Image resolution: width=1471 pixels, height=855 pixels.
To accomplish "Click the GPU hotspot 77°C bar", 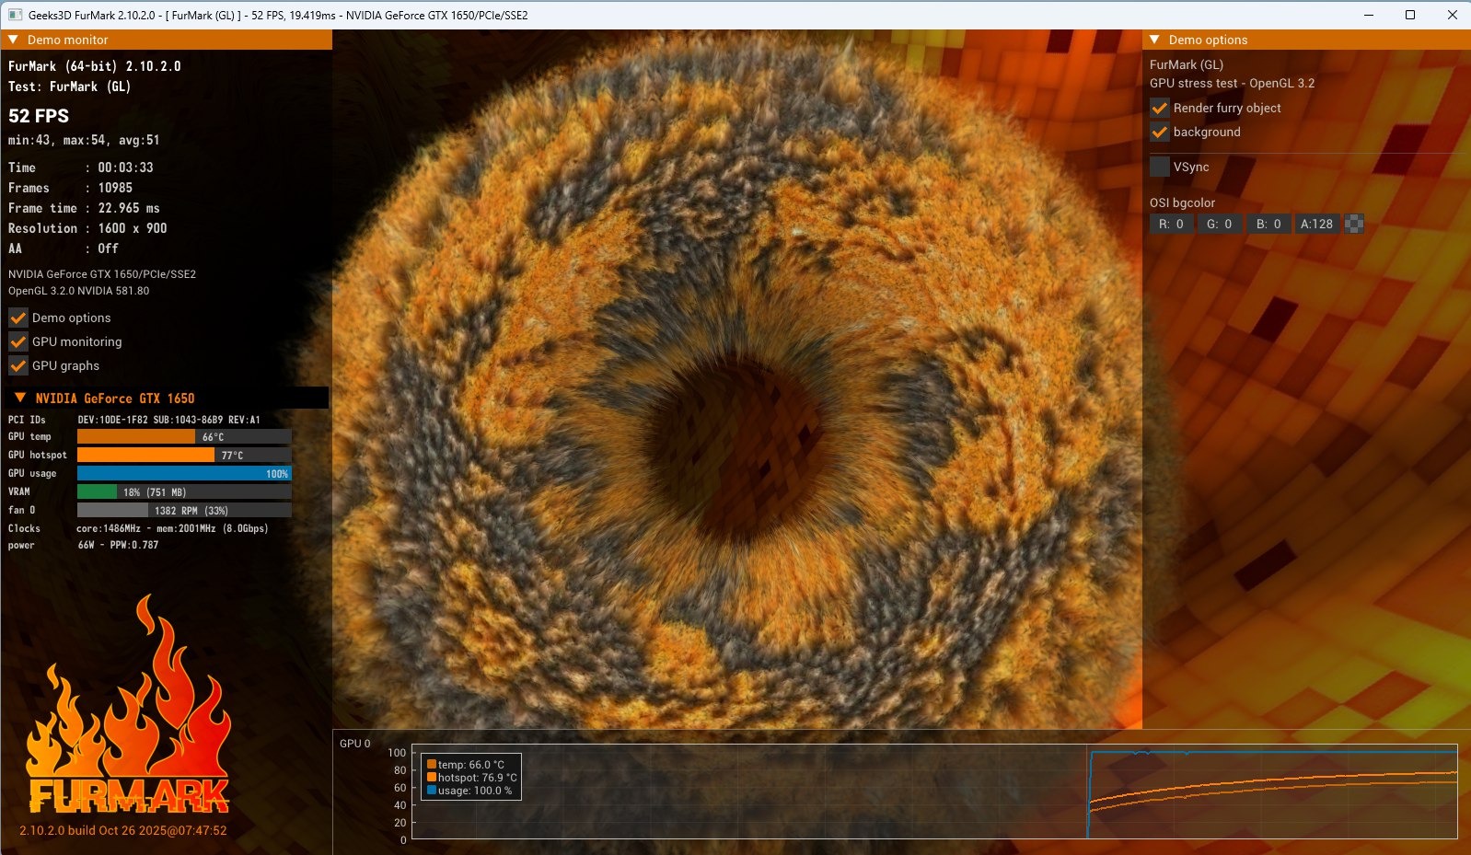I will coord(184,455).
